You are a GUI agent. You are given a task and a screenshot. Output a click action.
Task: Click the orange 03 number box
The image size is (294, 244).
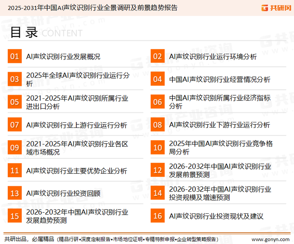[15, 79]
